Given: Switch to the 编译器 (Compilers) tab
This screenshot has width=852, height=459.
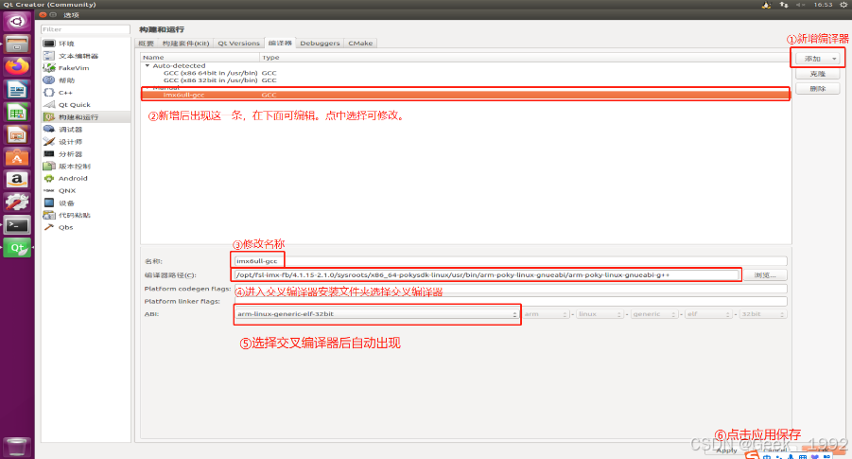Looking at the screenshot, I should (281, 43).
